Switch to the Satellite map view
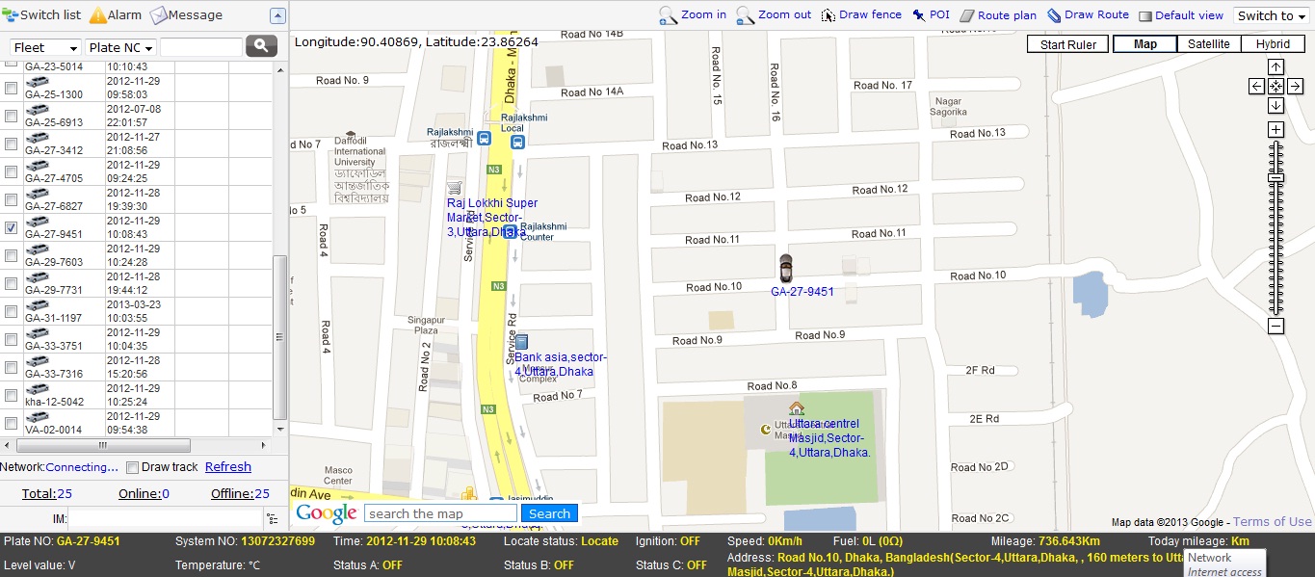 (1209, 43)
